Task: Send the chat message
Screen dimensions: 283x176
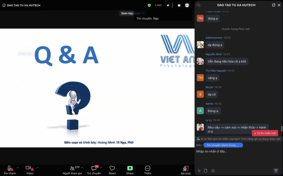Action: tap(275, 170)
